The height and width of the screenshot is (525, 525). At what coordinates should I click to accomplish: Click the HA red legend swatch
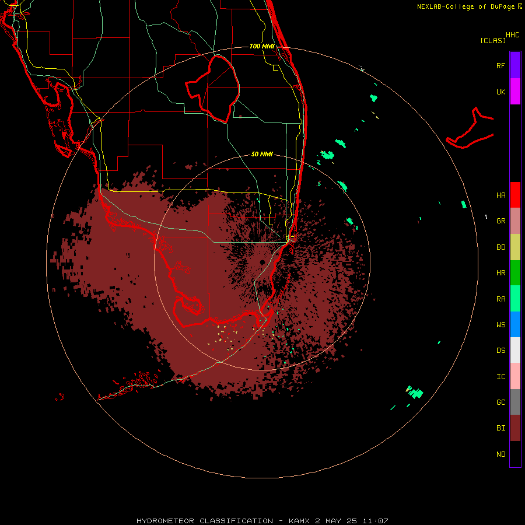pyautogui.click(x=515, y=195)
